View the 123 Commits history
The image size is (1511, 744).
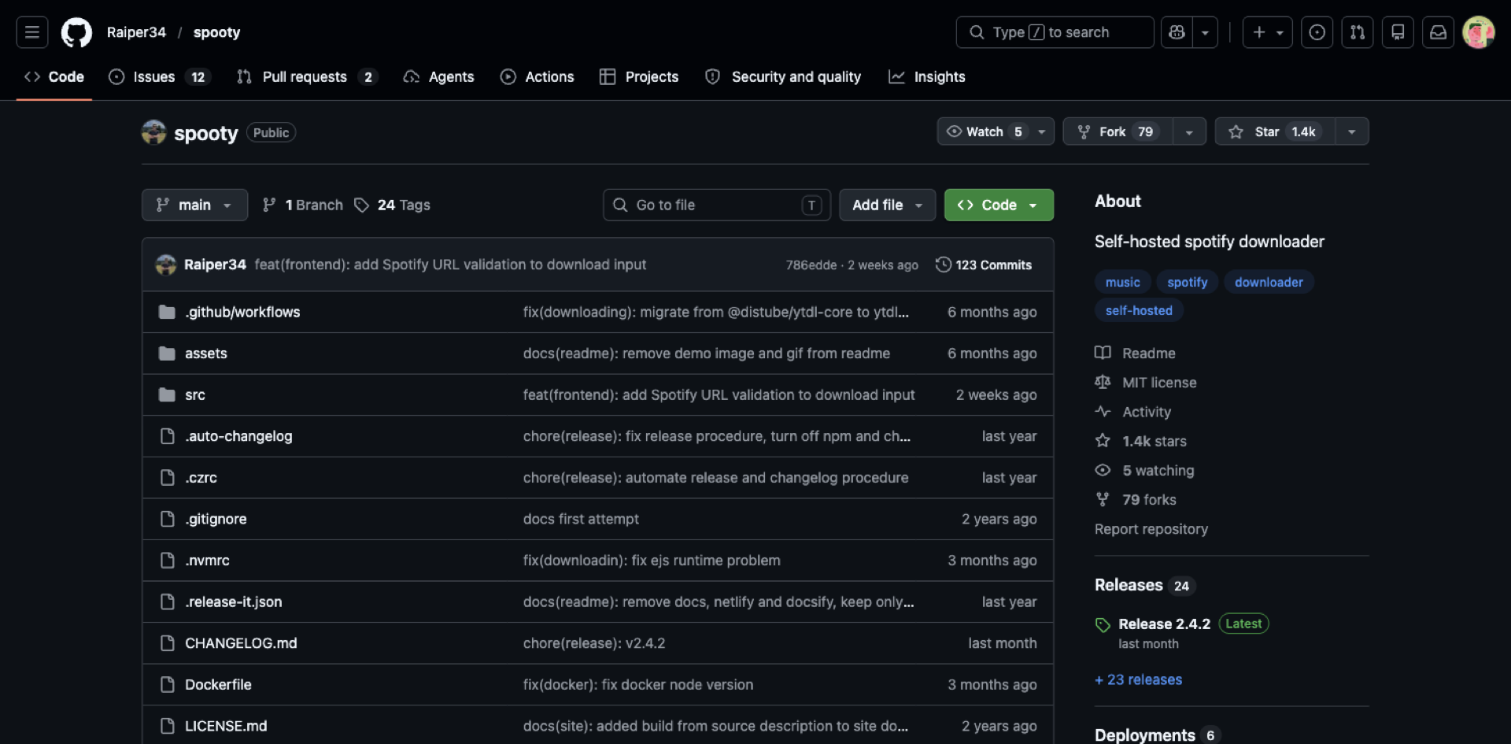[x=984, y=265]
